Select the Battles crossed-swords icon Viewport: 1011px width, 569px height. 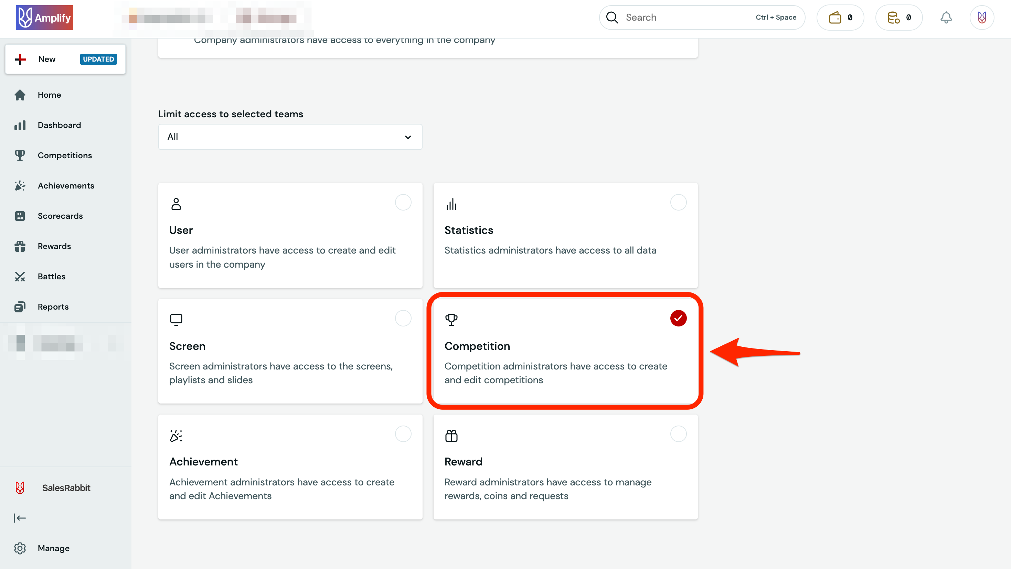click(x=20, y=276)
